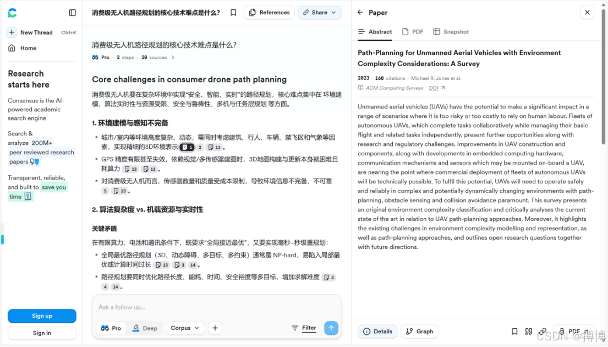
Task: Click the '20 sources' text
Action: [154, 57]
